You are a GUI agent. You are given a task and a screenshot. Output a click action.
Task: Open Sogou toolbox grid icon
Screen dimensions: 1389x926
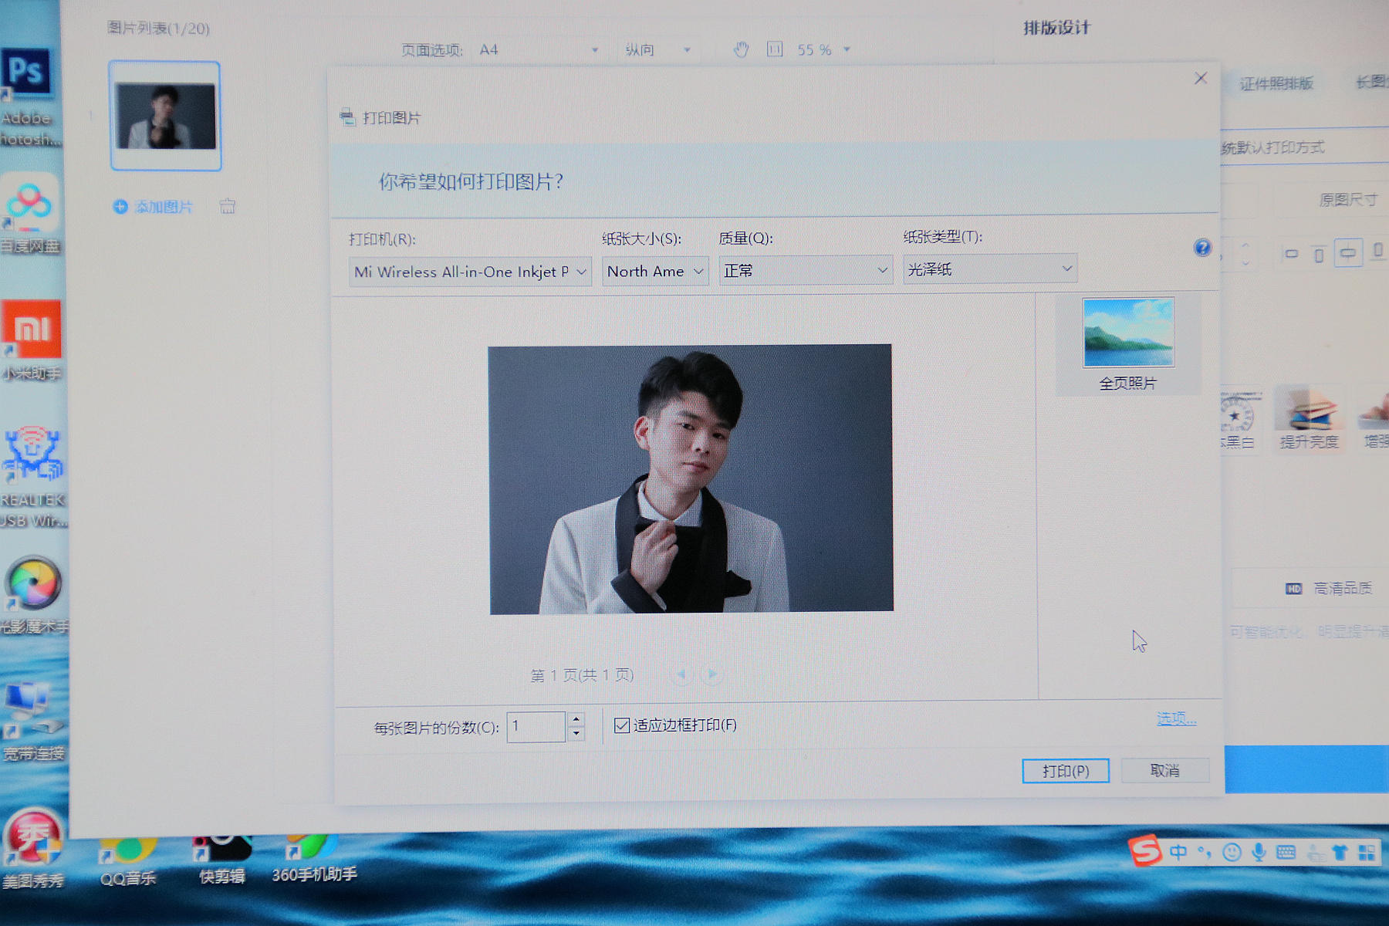pos(1367,852)
